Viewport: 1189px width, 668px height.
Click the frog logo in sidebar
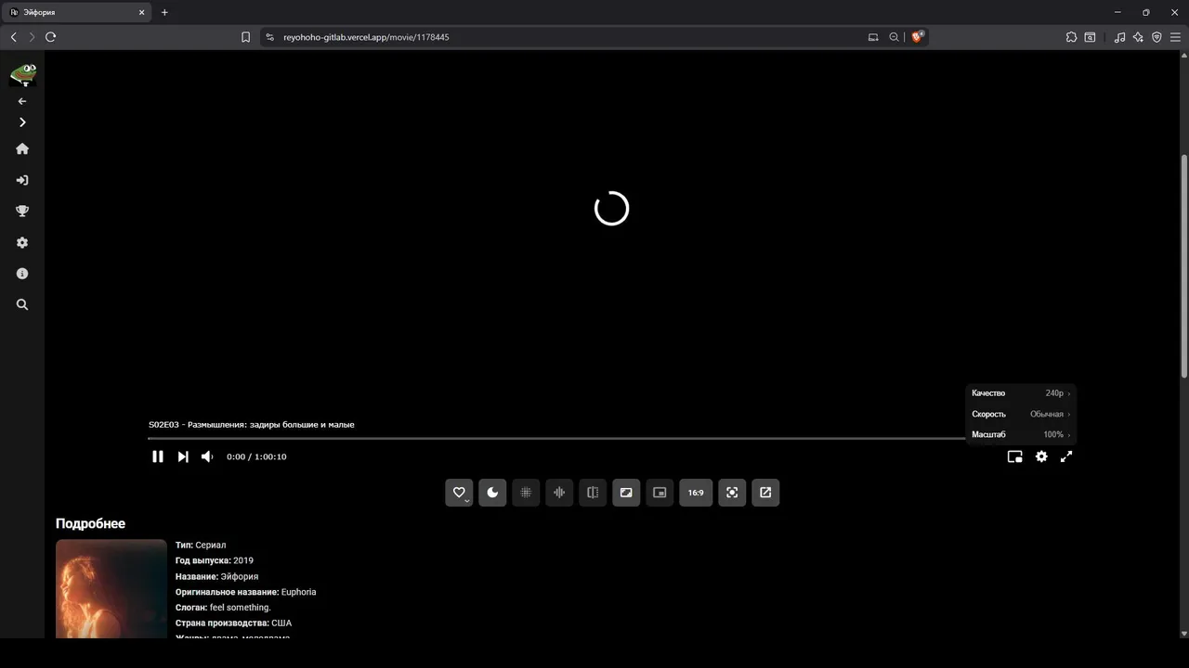click(x=22, y=74)
